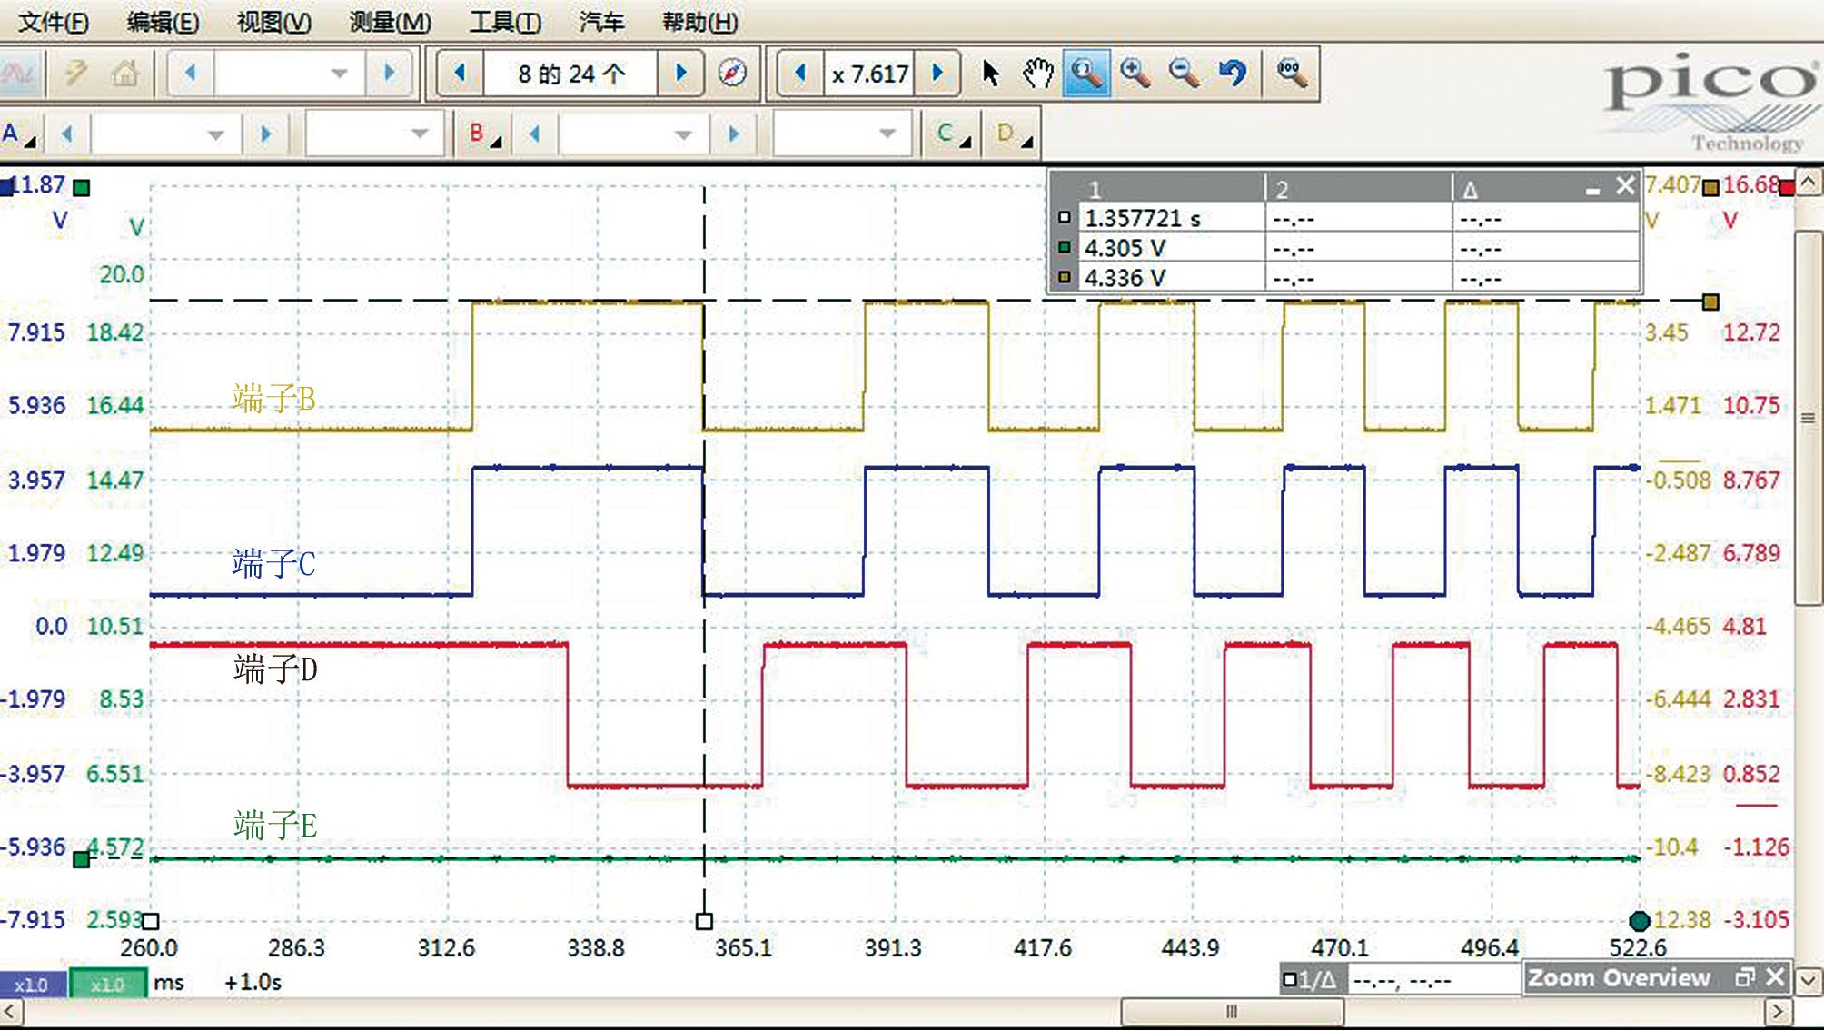Open the 测量(M) menu
The image size is (1824, 1030).
pos(390,22)
